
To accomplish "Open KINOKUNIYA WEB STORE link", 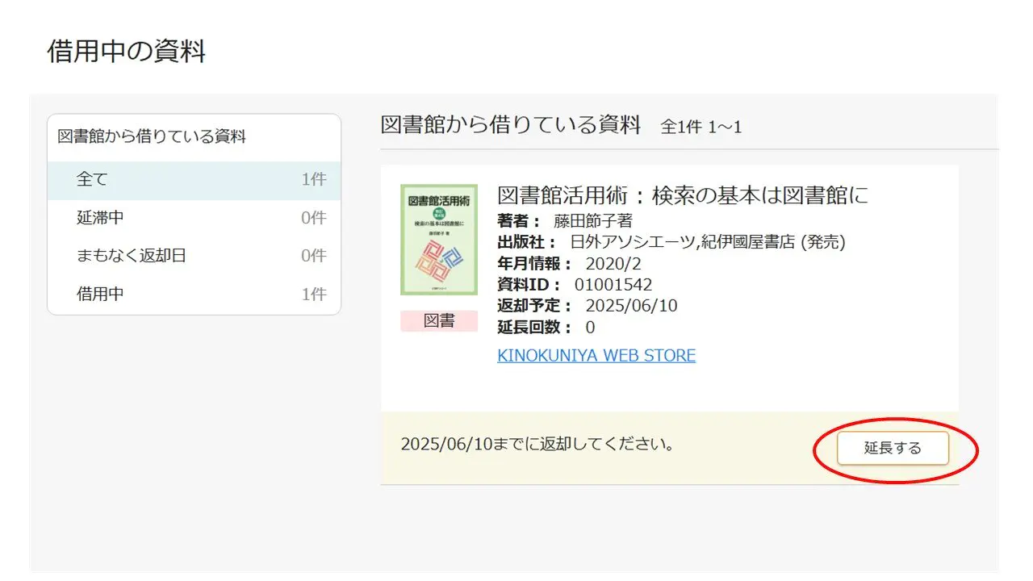I will pos(596,355).
